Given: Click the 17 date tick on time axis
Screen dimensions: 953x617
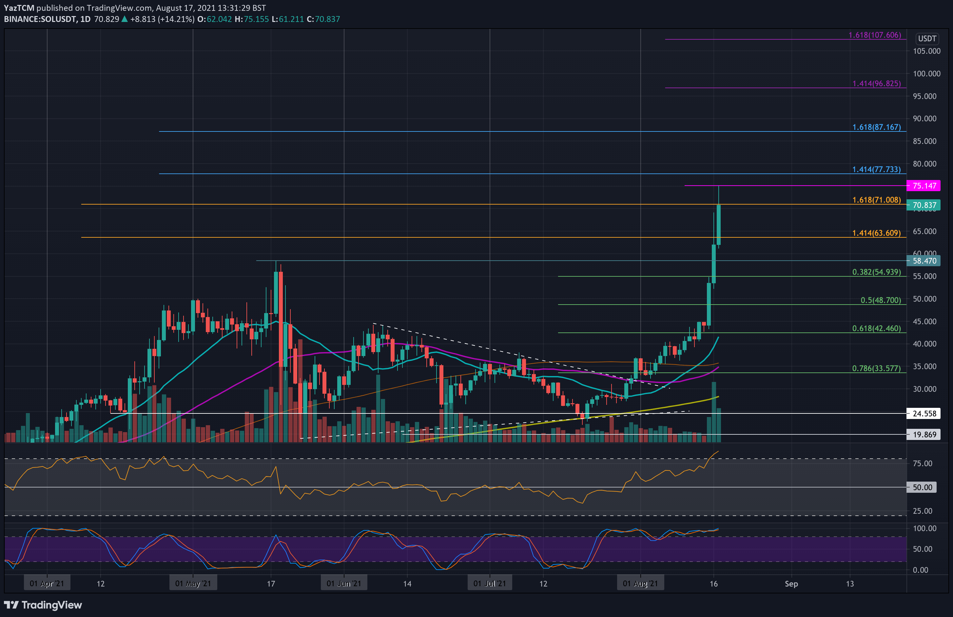Looking at the screenshot, I should (x=271, y=584).
